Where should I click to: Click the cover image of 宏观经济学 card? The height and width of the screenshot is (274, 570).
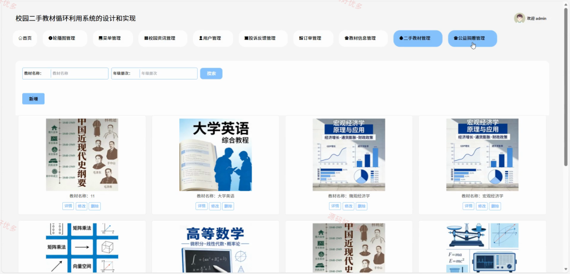tap(483, 155)
